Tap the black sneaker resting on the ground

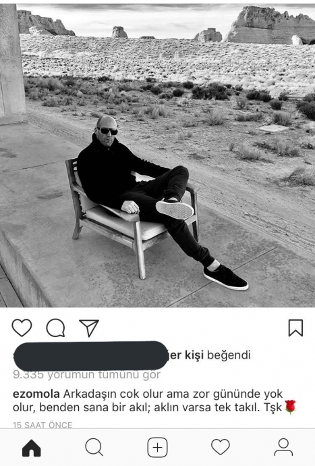(226, 278)
